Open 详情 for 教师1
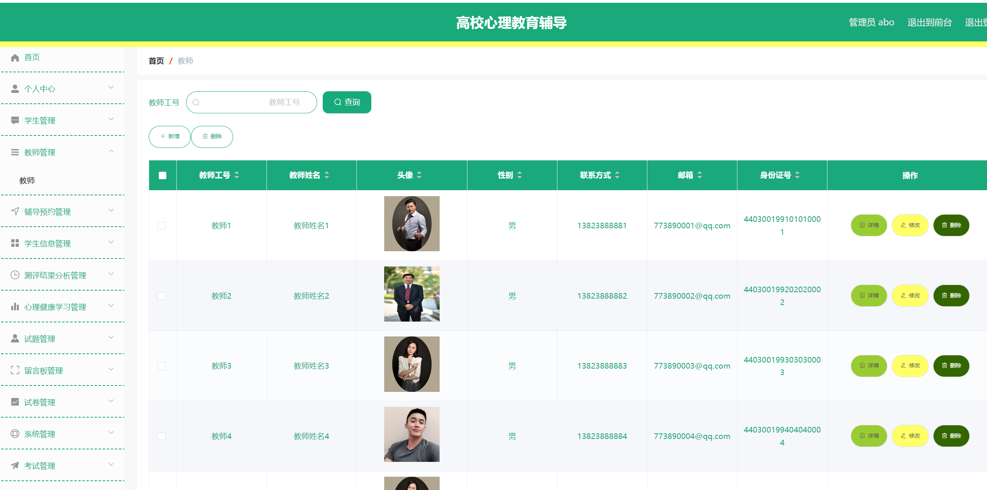The height and width of the screenshot is (490, 987). 869,225
